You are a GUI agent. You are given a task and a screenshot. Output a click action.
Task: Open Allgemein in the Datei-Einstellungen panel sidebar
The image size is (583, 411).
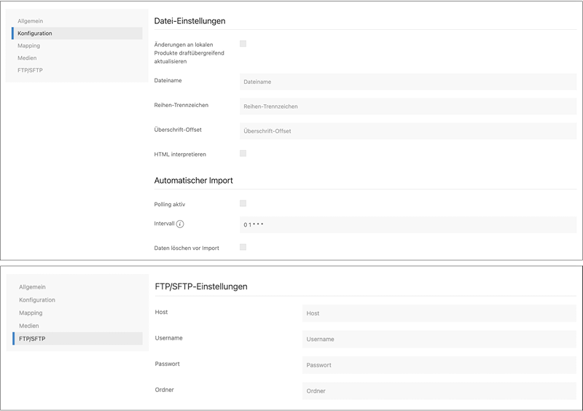point(31,21)
